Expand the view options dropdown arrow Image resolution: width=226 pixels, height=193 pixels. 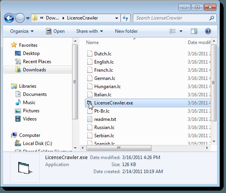coord(181,31)
